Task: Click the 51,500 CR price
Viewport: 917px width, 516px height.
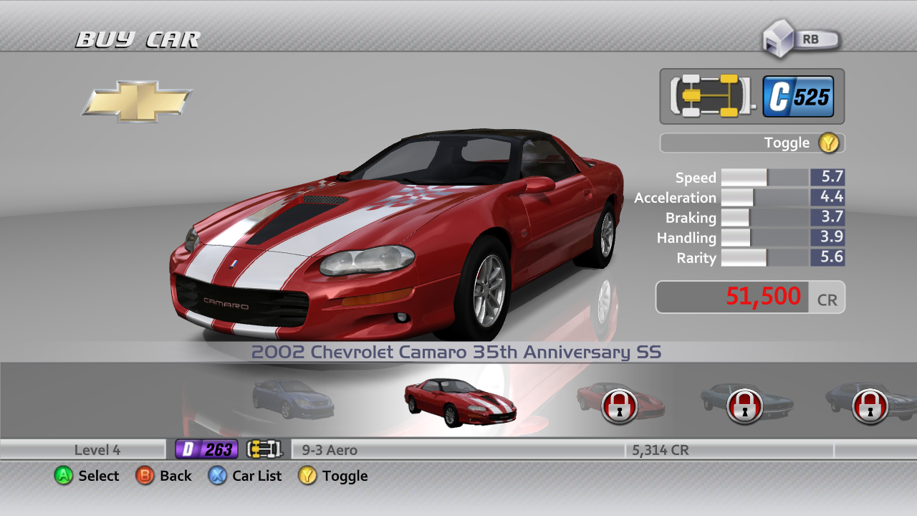Action: (x=750, y=297)
